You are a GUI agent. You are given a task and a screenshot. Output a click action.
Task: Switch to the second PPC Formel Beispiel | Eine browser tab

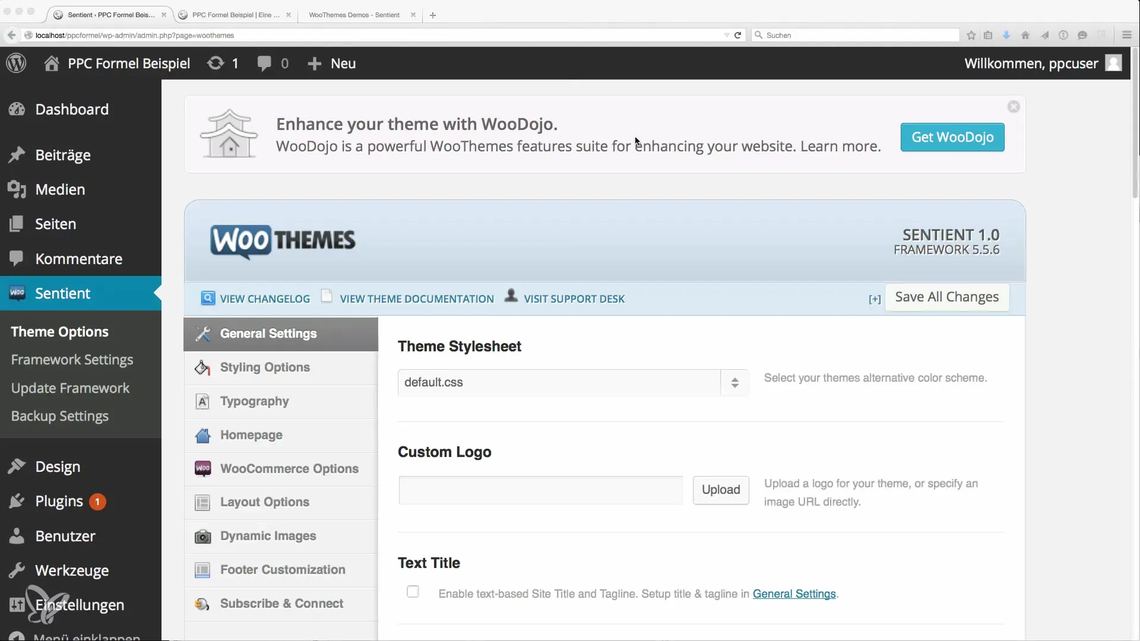(x=236, y=15)
